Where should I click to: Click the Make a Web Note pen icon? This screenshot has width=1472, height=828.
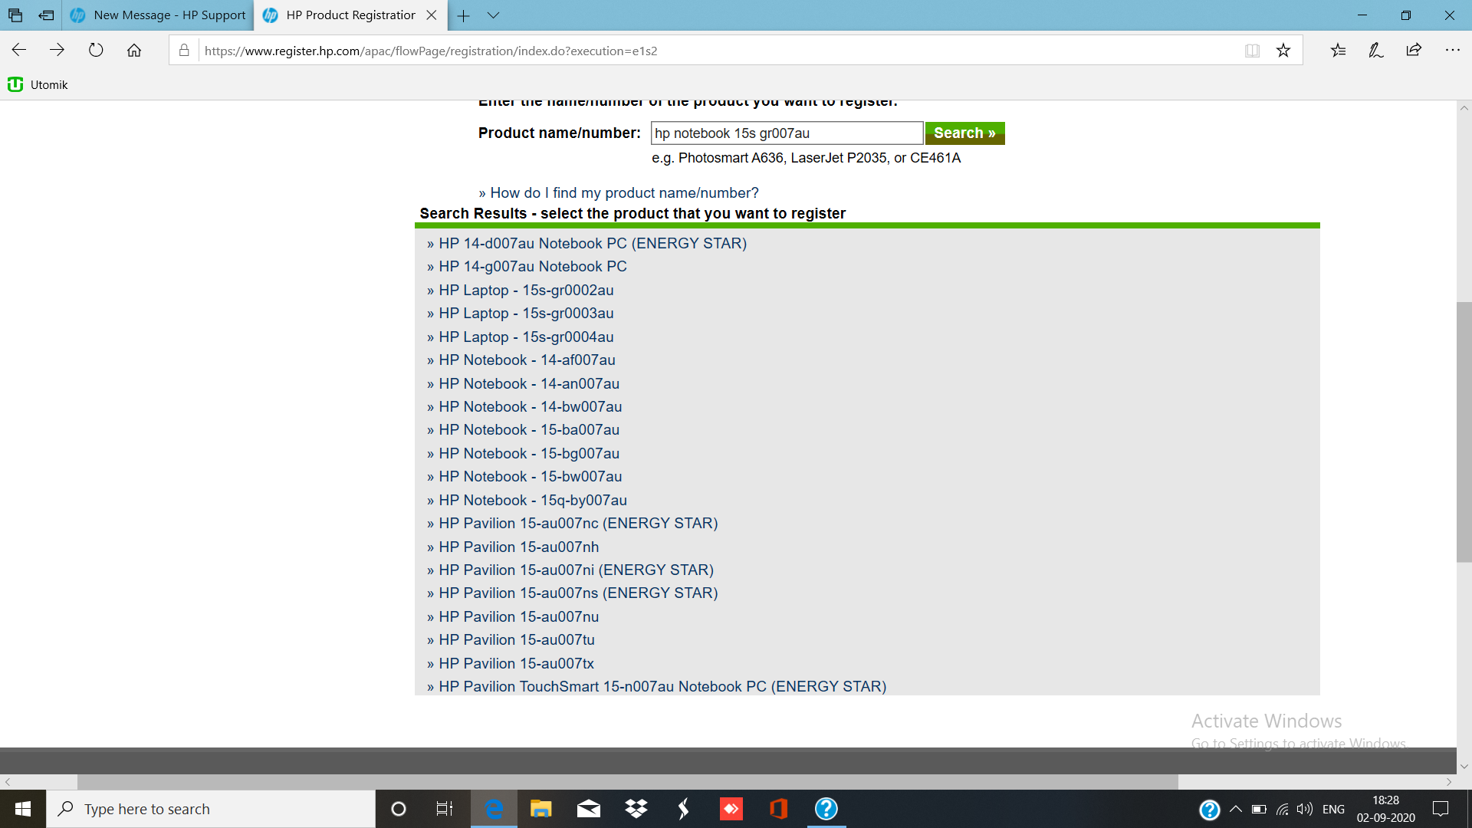(x=1376, y=50)
